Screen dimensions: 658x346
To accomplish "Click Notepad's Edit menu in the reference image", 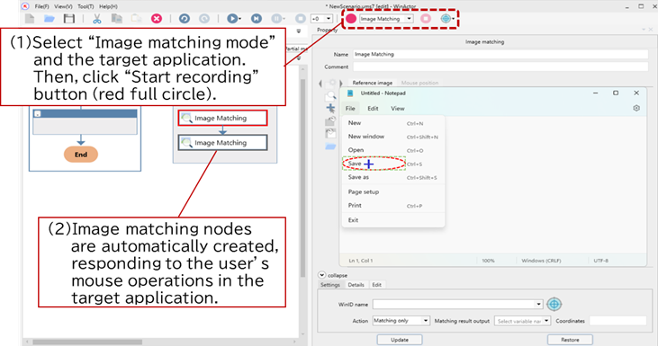I will [373, 109].
